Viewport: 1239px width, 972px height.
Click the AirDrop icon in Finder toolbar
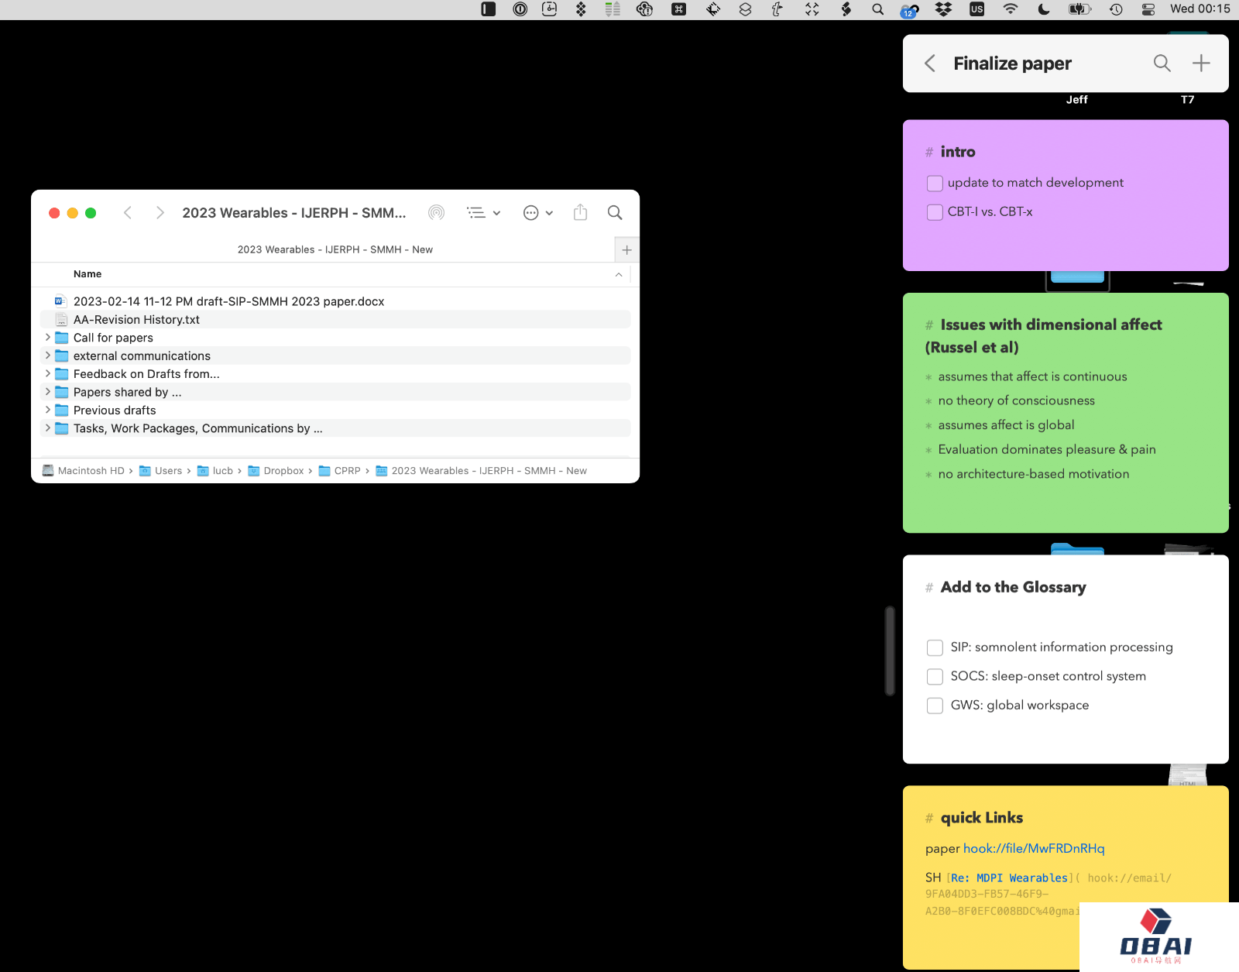point(437,213)
